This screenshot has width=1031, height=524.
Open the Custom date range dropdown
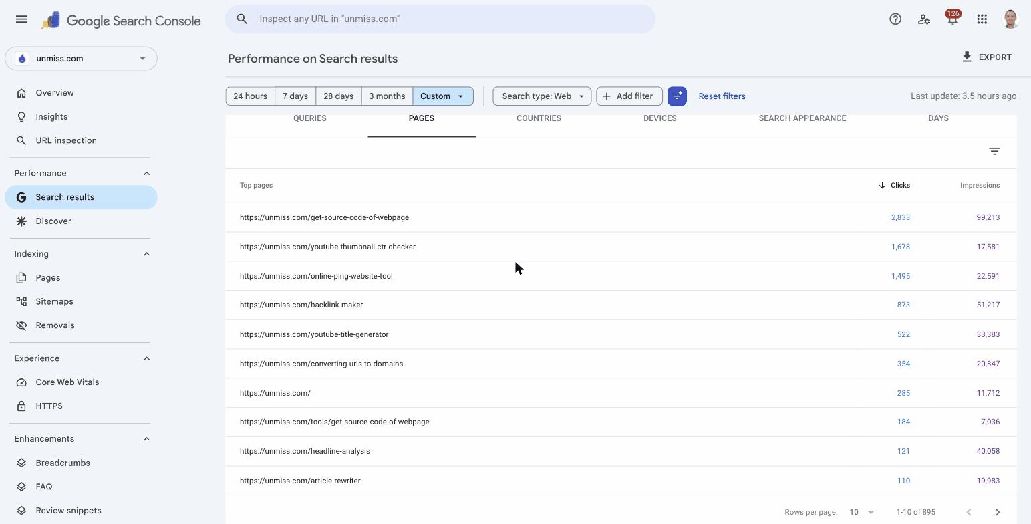tap(443, 96)
